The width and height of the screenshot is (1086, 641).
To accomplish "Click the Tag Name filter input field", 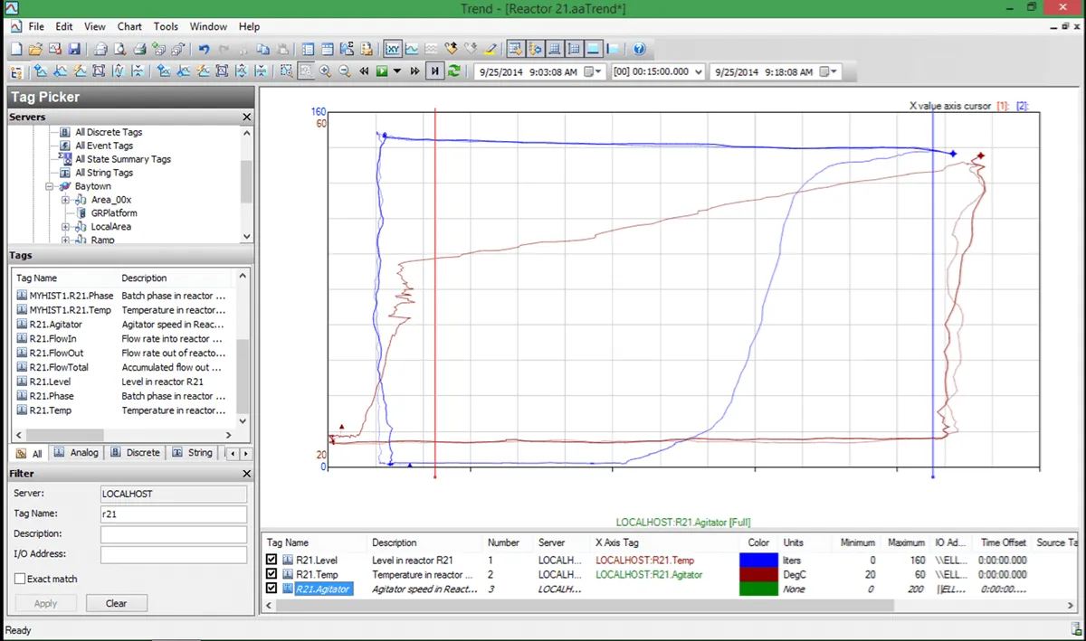I will coord(174,514).
